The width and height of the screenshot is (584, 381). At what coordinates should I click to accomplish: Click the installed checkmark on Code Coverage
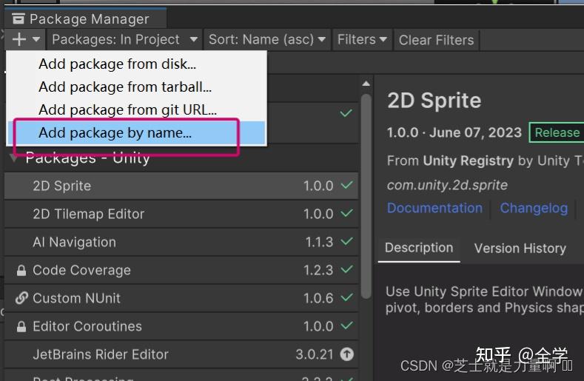346,269
